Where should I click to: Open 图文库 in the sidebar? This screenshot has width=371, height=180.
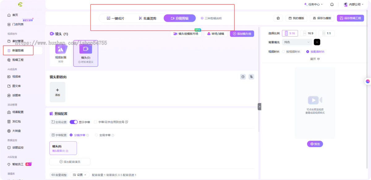point(16,86)
